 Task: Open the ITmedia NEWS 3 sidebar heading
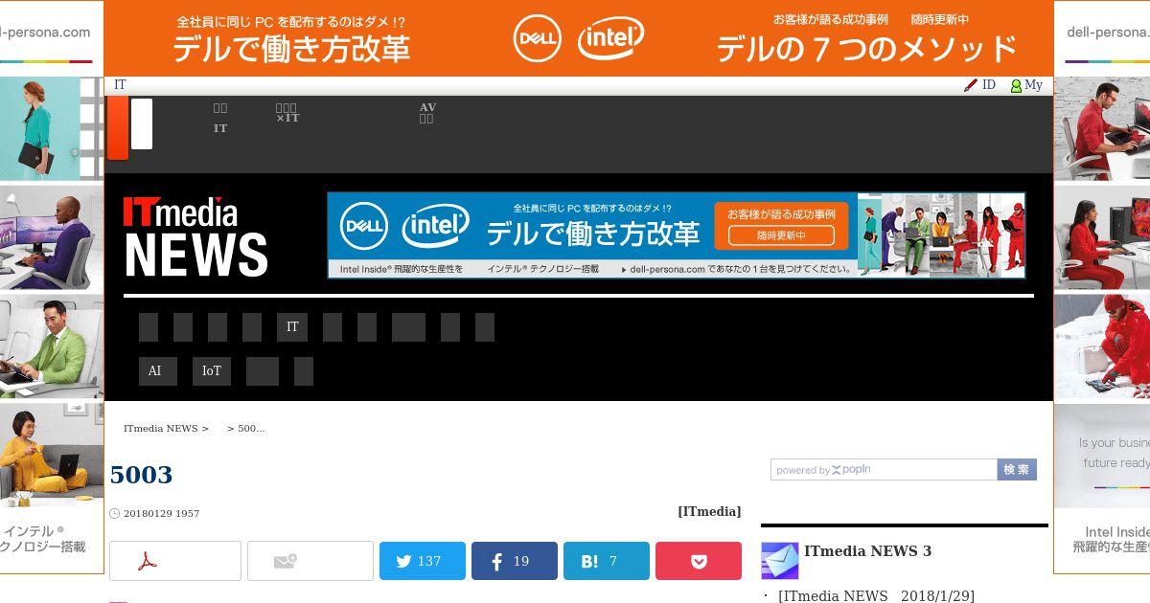867,551
